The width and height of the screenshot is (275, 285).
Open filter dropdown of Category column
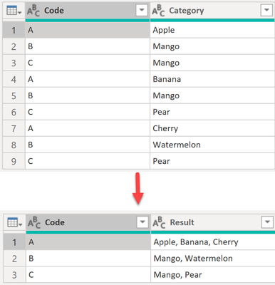coord(266,10)
